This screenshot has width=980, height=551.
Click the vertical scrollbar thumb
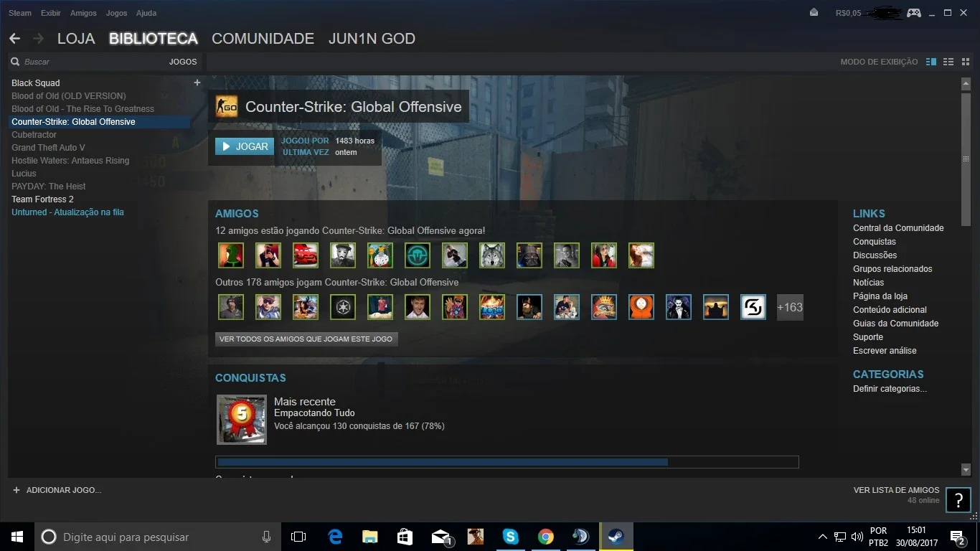[966, 159]
